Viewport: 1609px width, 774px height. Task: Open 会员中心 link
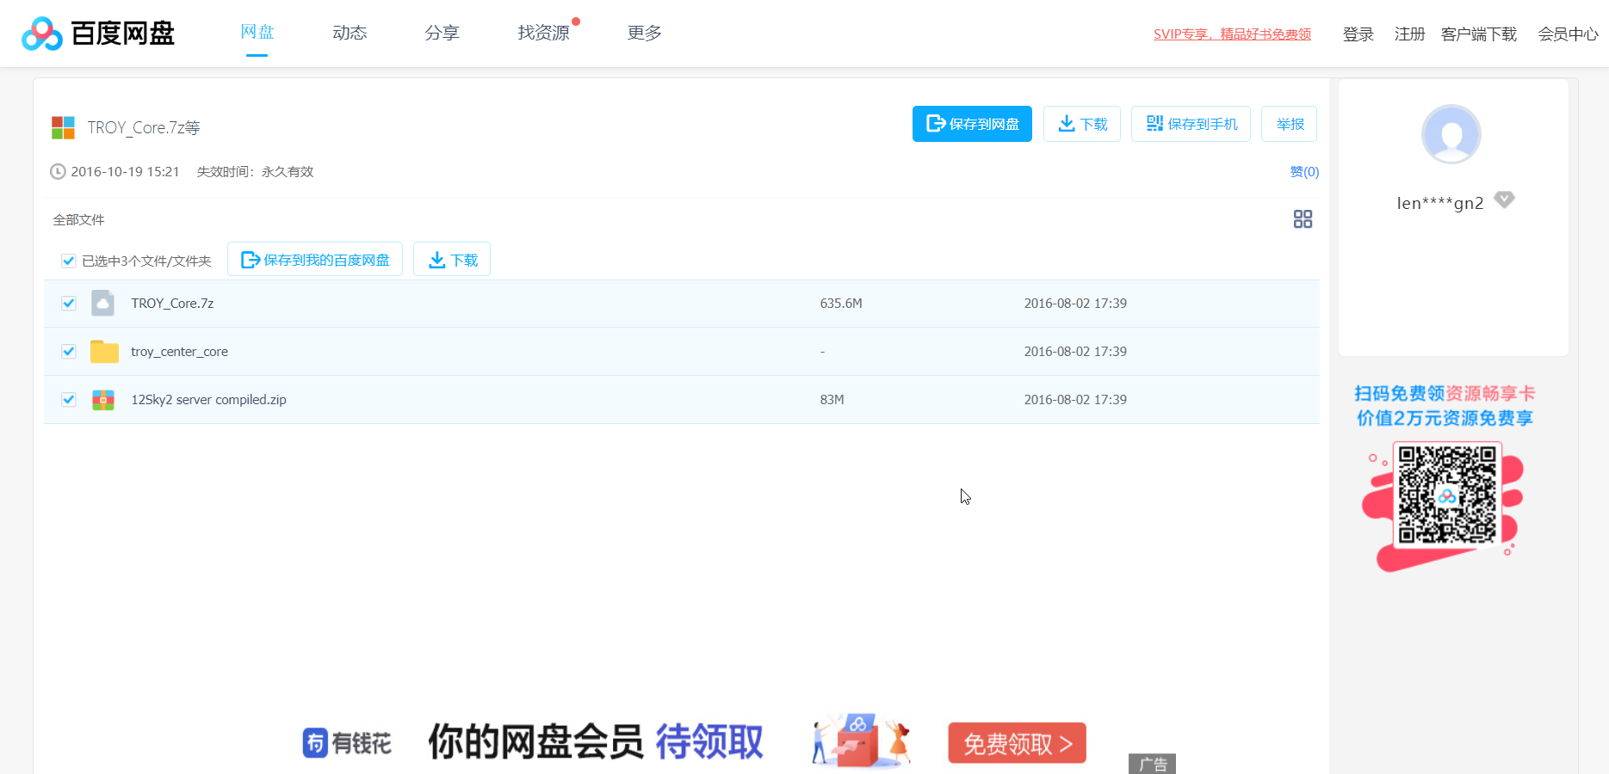coord(1568,34)
